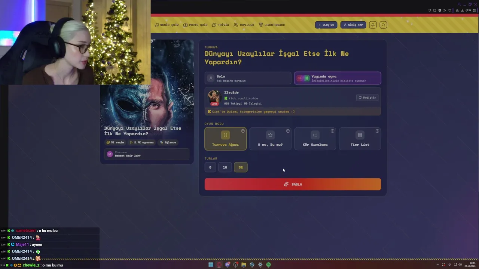Select Tier List game mode
Image resolution: width=479 pixels, height=269 pixels.
click(x=360, y=139)
